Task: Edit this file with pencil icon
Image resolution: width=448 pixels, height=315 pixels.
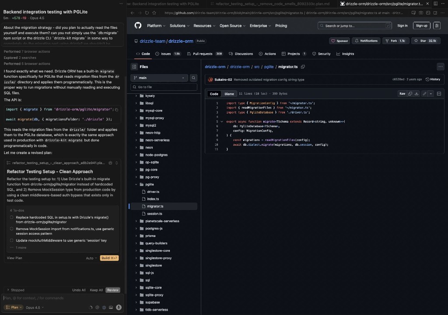Action: click(x=424, y=94)
